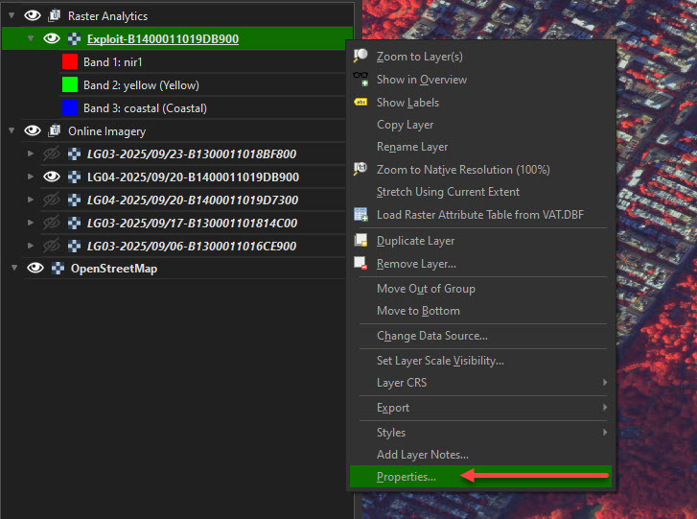Collapse the Raster Analytics group
This screenshot has width=697, height=519.
[12, 16]
